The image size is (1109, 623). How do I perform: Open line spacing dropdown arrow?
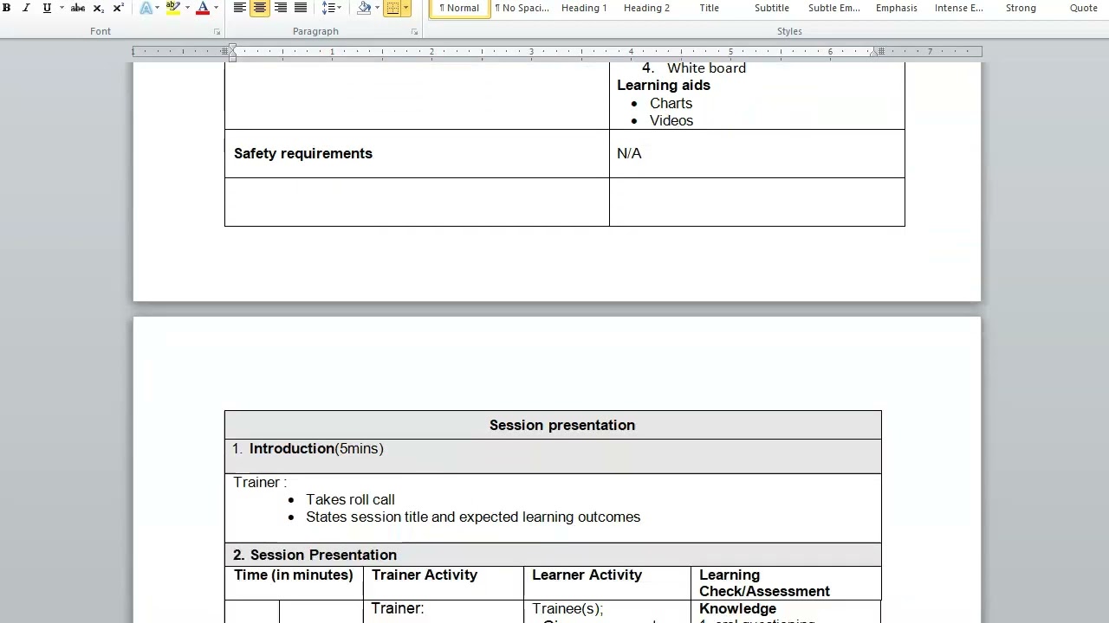(x=340, y=8)
